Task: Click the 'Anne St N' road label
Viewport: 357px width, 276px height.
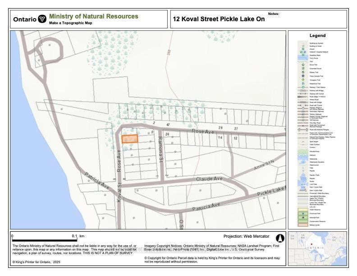Action: pyautogui.click(x=264, y=165)
